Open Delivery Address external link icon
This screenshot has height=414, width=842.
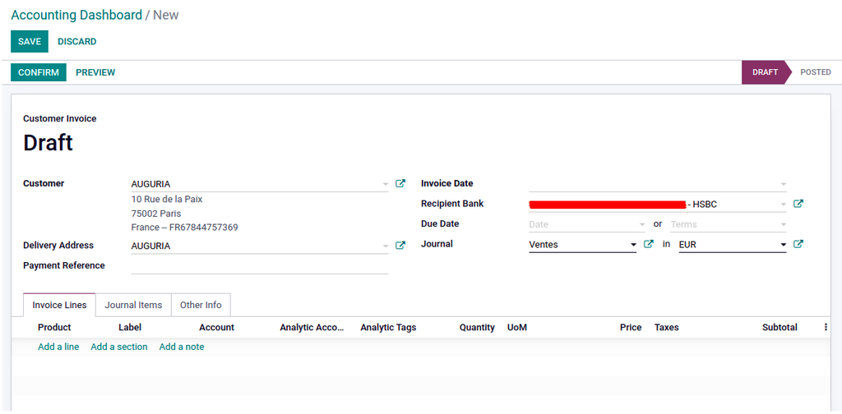click(400, 246)
